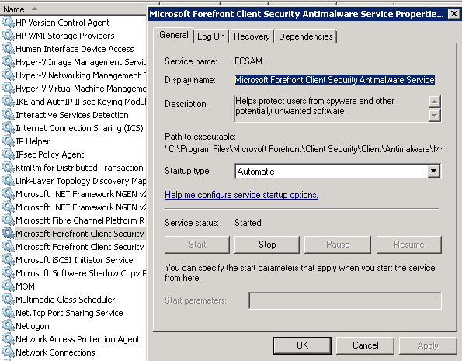
Task: Select the Network Connections service name
Action: (55, 352)
